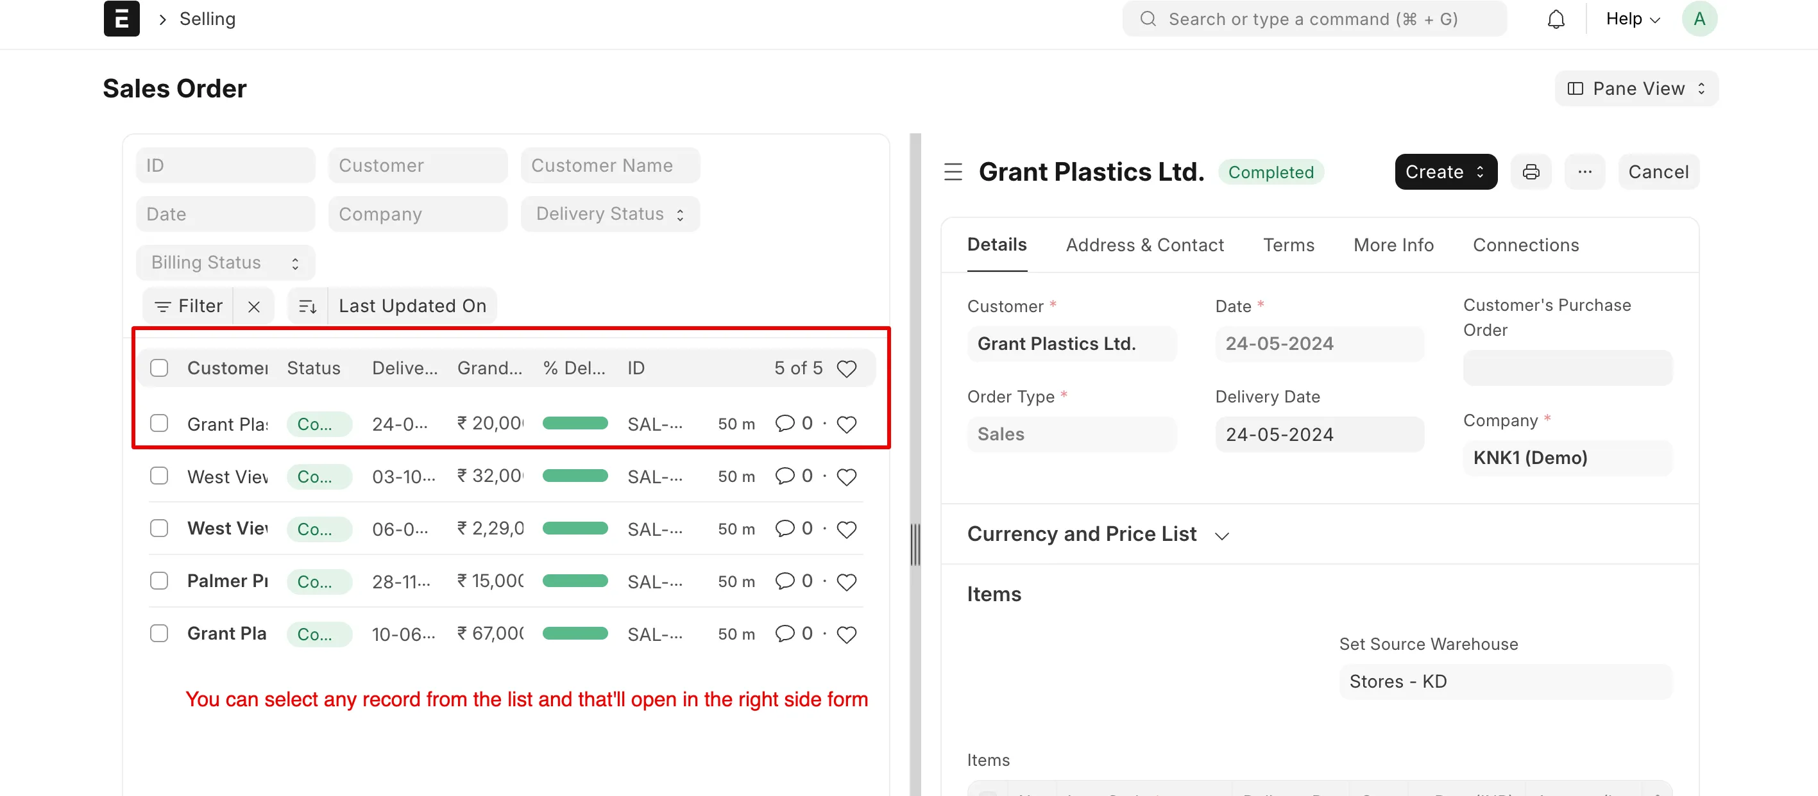Tick checkbox for West View 06-0 row
The height and width of the screenshot is (796, 1818).
pyautogui.click(x=159, y=528)
